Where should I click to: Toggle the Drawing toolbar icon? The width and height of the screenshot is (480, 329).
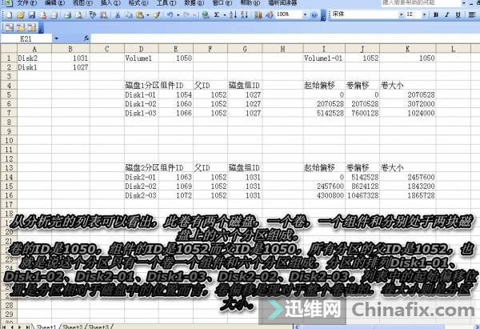[x=270, y=14]
